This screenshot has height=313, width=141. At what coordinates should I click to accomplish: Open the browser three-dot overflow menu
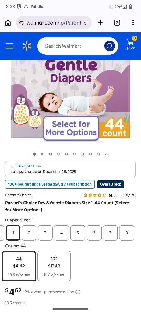(133, 23)
